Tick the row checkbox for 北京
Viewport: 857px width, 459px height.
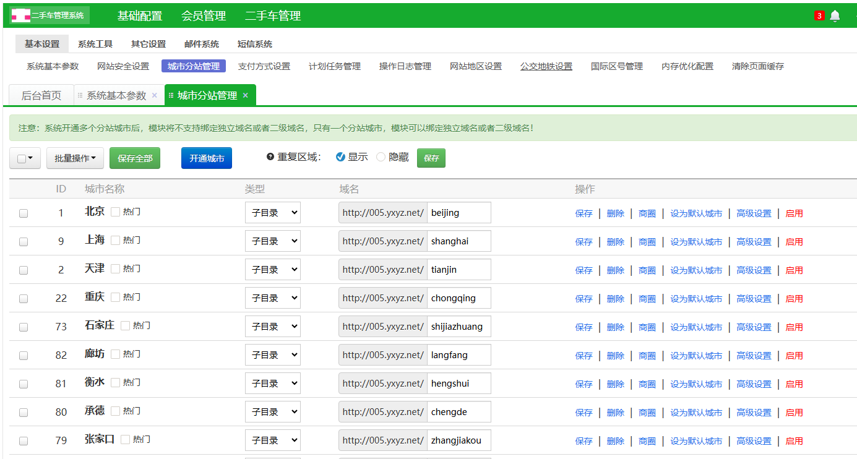coord(24,213)
